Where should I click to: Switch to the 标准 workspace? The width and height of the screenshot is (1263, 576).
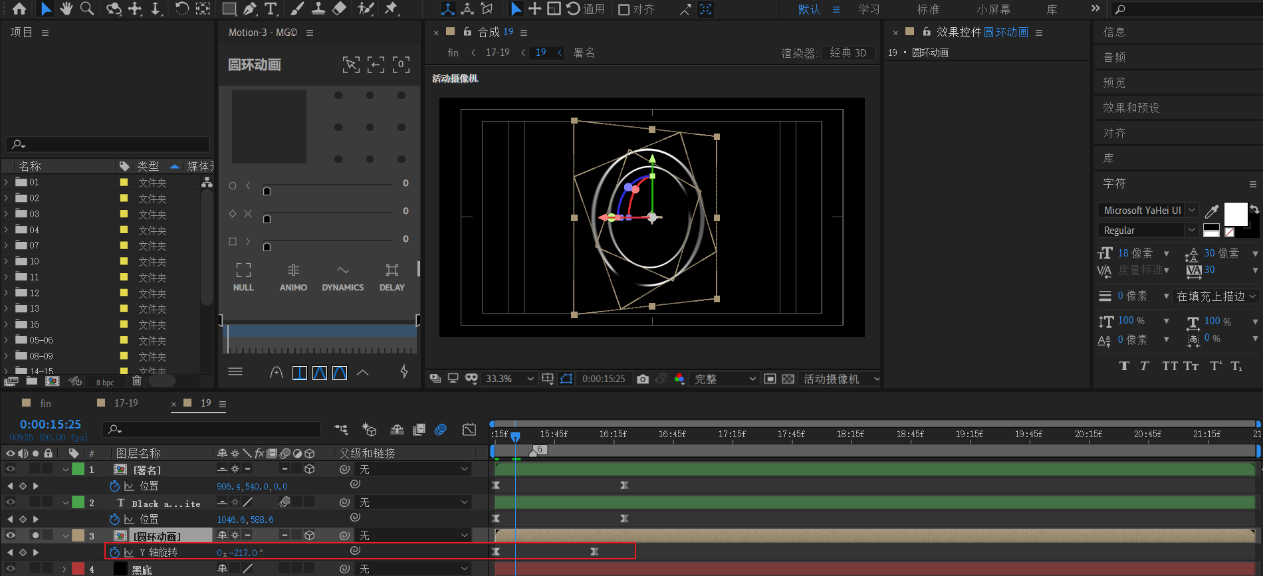928,9
